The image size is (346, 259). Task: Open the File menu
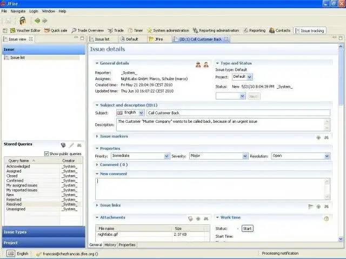coord(4,11)
